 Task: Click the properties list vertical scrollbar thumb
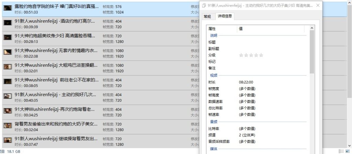pyautogui.click(x=312, y=52)
